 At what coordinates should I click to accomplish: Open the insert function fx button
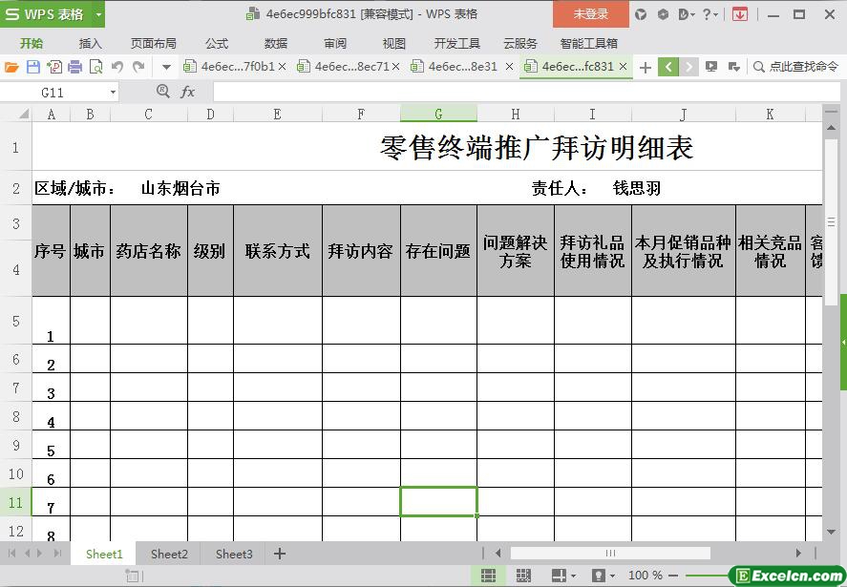pos(187,92)
